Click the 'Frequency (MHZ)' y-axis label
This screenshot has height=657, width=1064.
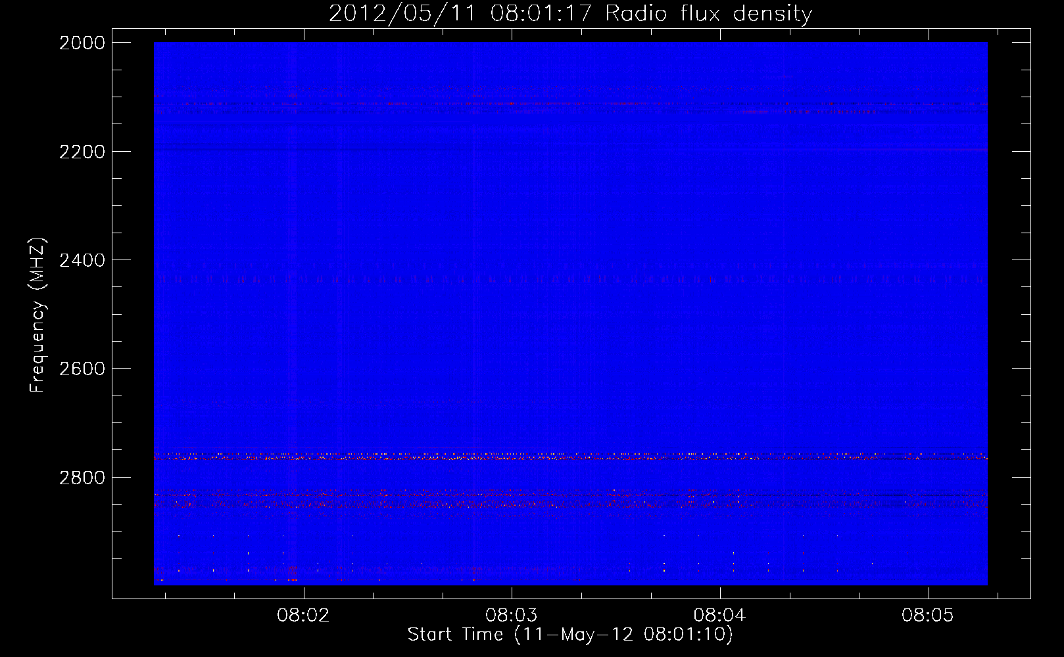38,315
